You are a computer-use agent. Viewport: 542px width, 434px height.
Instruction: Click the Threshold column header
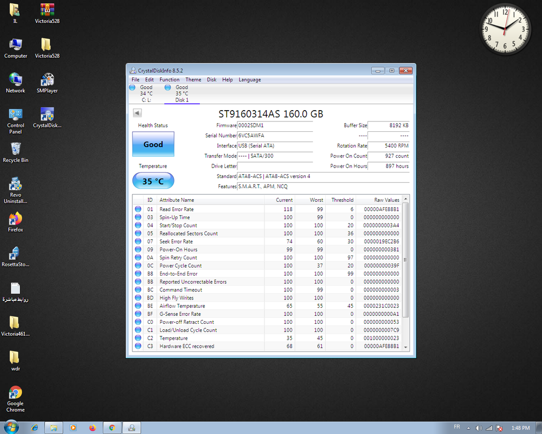click(x=340, y=200)
